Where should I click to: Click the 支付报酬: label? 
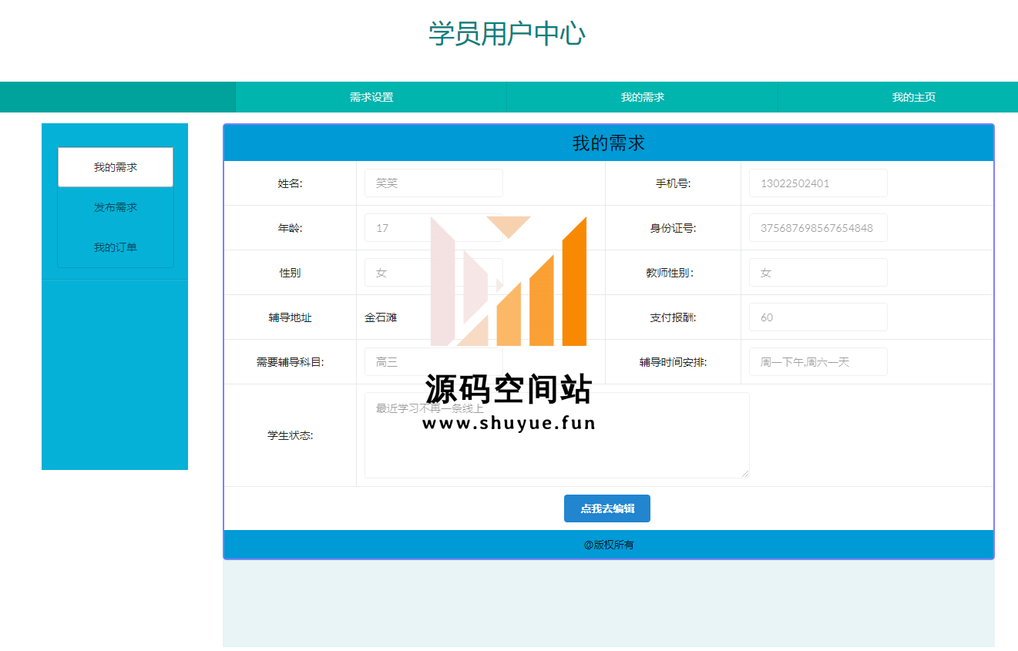[674, 317]
